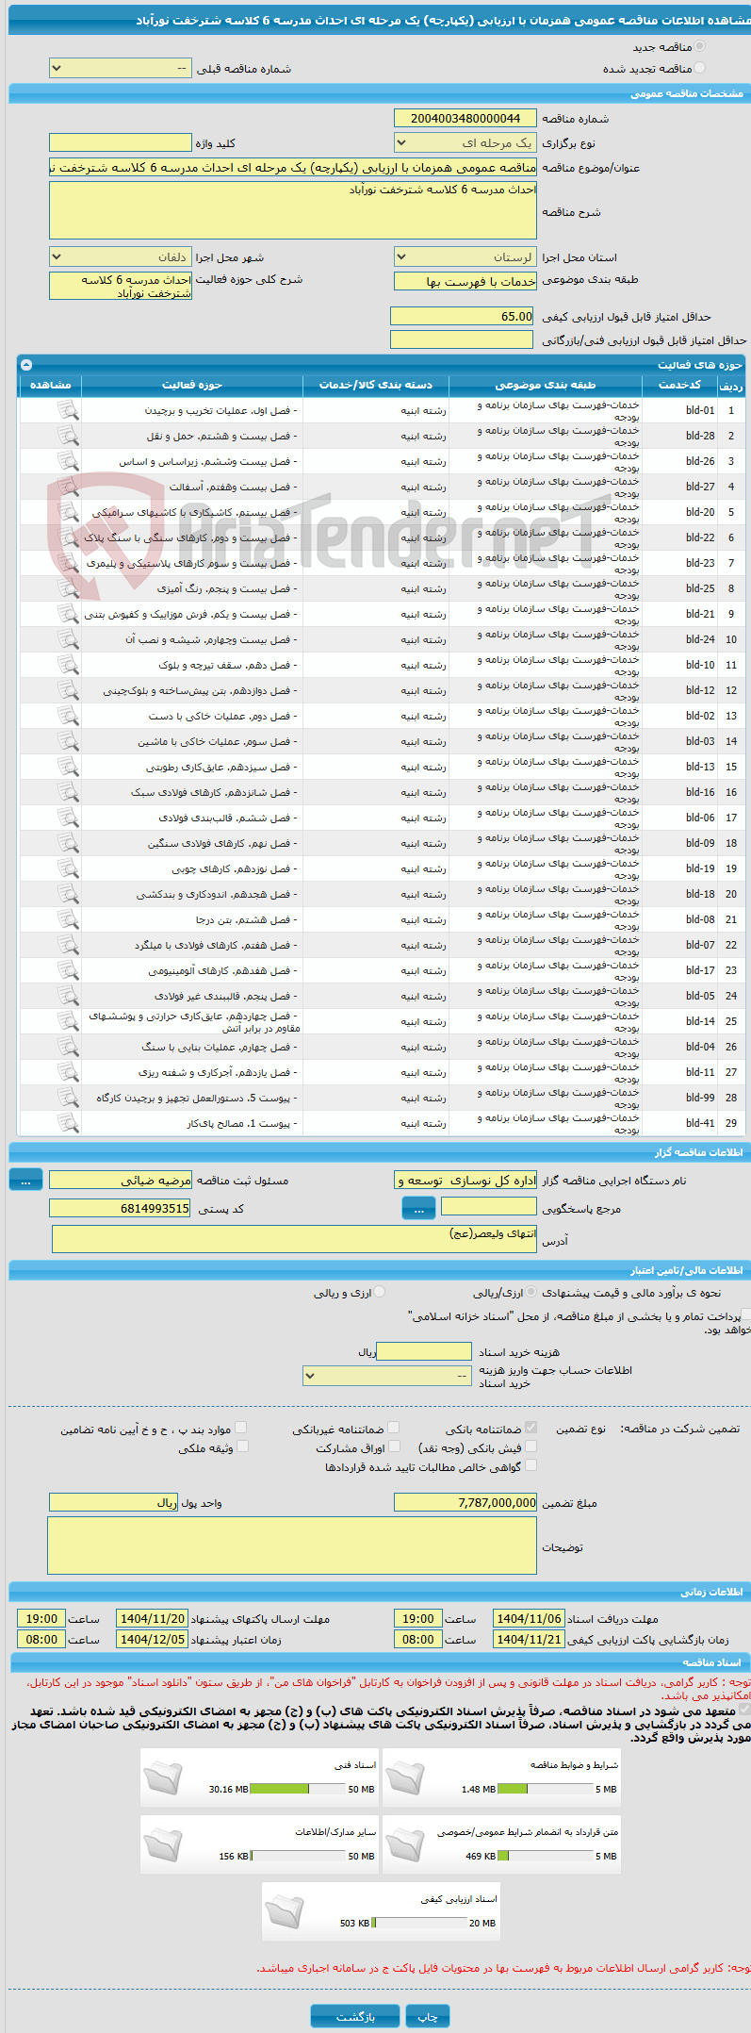Toggle the وثیقه ملکی checkbox
The image size is (751, 2033).
click(x=242, y=1446)
